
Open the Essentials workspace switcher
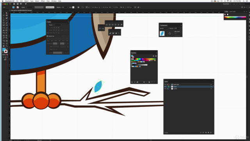[227, 4]
